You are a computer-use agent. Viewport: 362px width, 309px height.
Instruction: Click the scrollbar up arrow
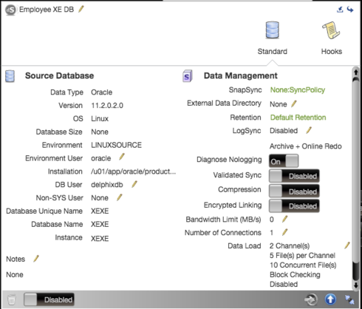[x=356, y=72]
